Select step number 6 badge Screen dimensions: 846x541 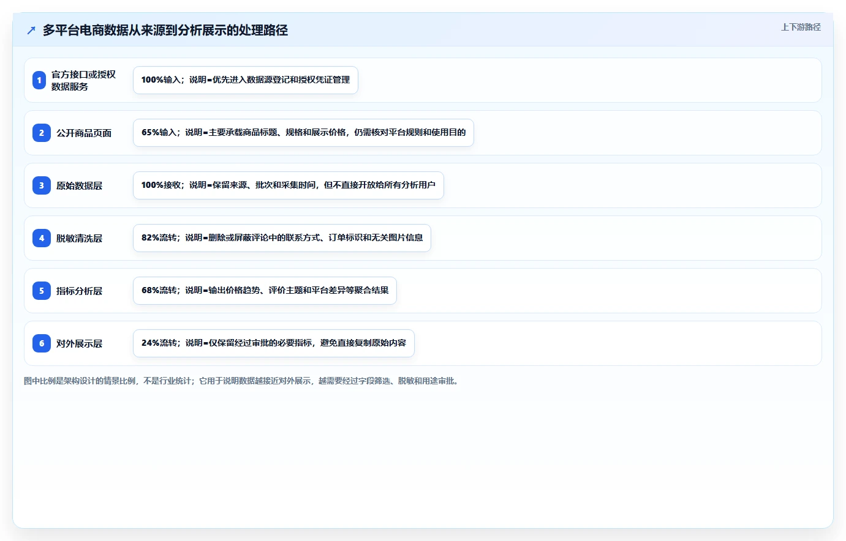click(x=42, y=343)
